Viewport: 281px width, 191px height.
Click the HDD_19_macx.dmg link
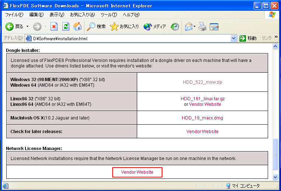pyautogui.click(x=202, y=118)
